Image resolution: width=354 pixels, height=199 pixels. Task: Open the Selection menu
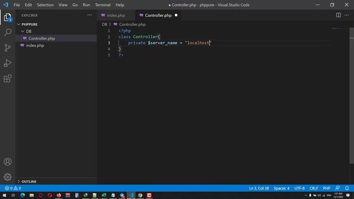(x=45, y=5)
